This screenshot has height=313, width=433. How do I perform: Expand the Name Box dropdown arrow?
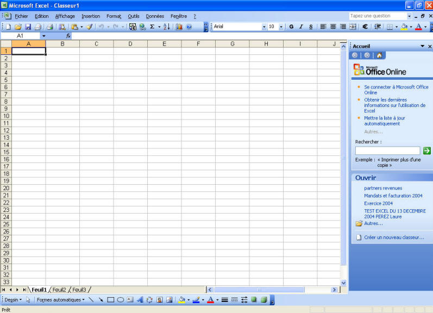tap(43, 36)
